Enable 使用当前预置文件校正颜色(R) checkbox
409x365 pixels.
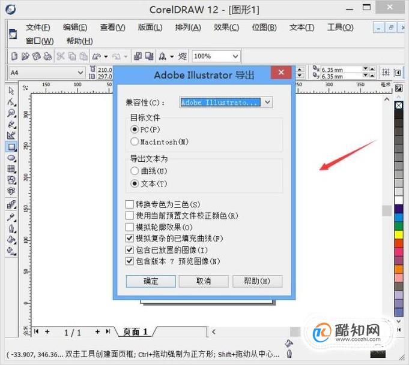tap(130, 216)
